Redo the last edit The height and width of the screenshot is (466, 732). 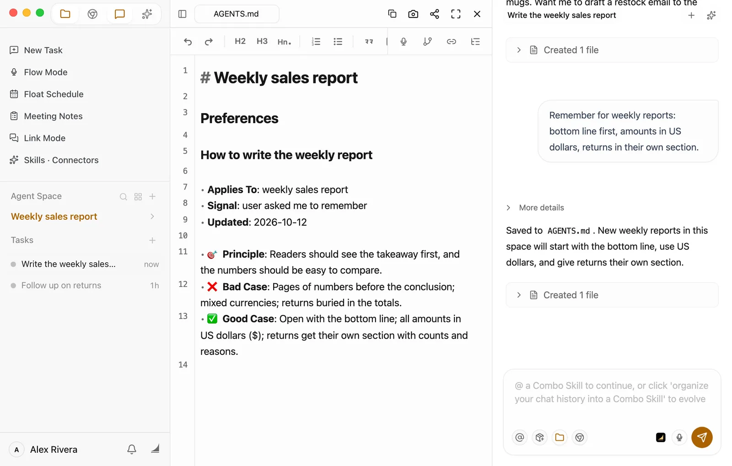(209, 42)
